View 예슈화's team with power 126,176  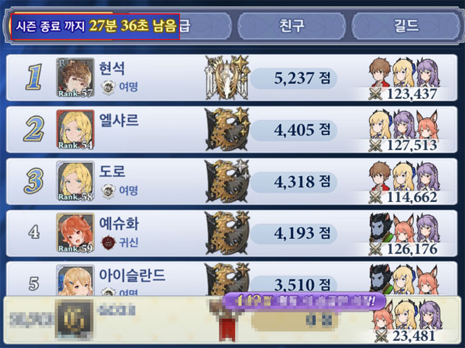click(x=405, y=233)
